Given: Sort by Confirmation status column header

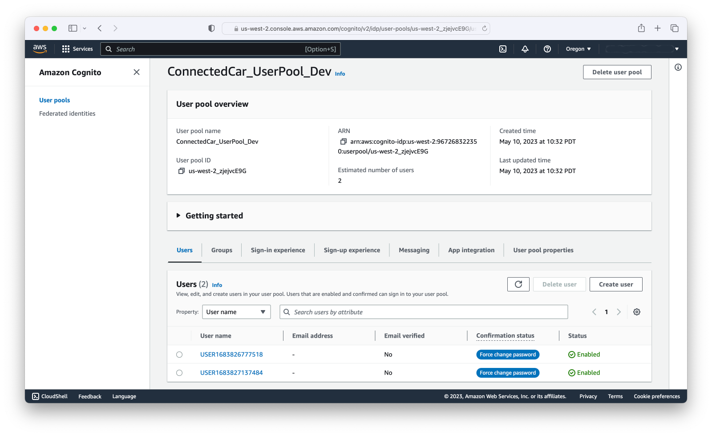Looking at the screenshot, I should point(505,336).
